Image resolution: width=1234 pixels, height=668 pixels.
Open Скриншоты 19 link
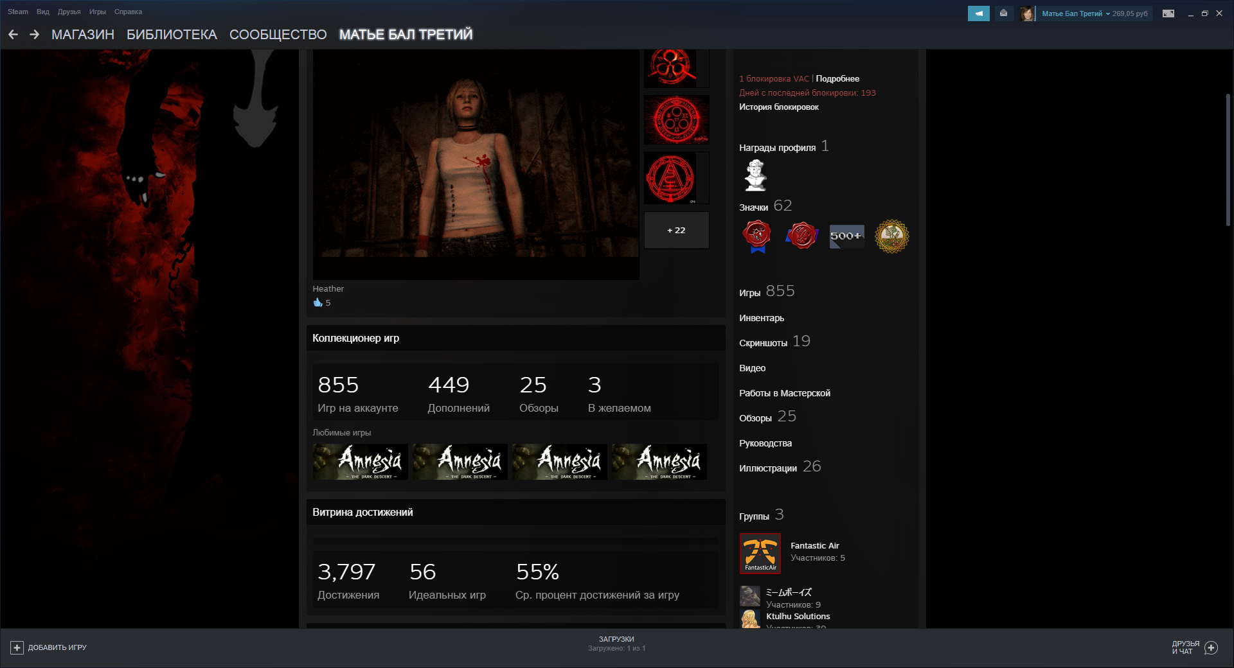point(774,342)
